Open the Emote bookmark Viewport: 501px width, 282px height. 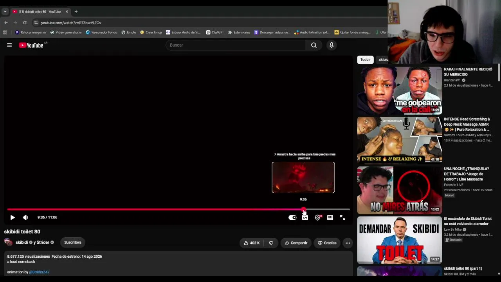point(129,33)
